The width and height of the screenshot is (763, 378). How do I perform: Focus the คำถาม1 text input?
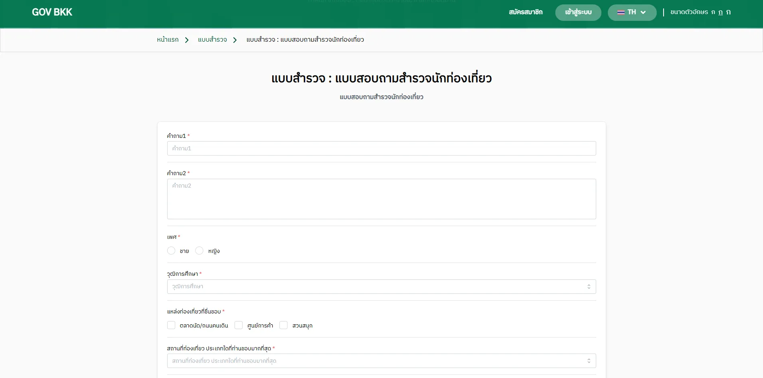pyautogui.click(x=381, y=148)
